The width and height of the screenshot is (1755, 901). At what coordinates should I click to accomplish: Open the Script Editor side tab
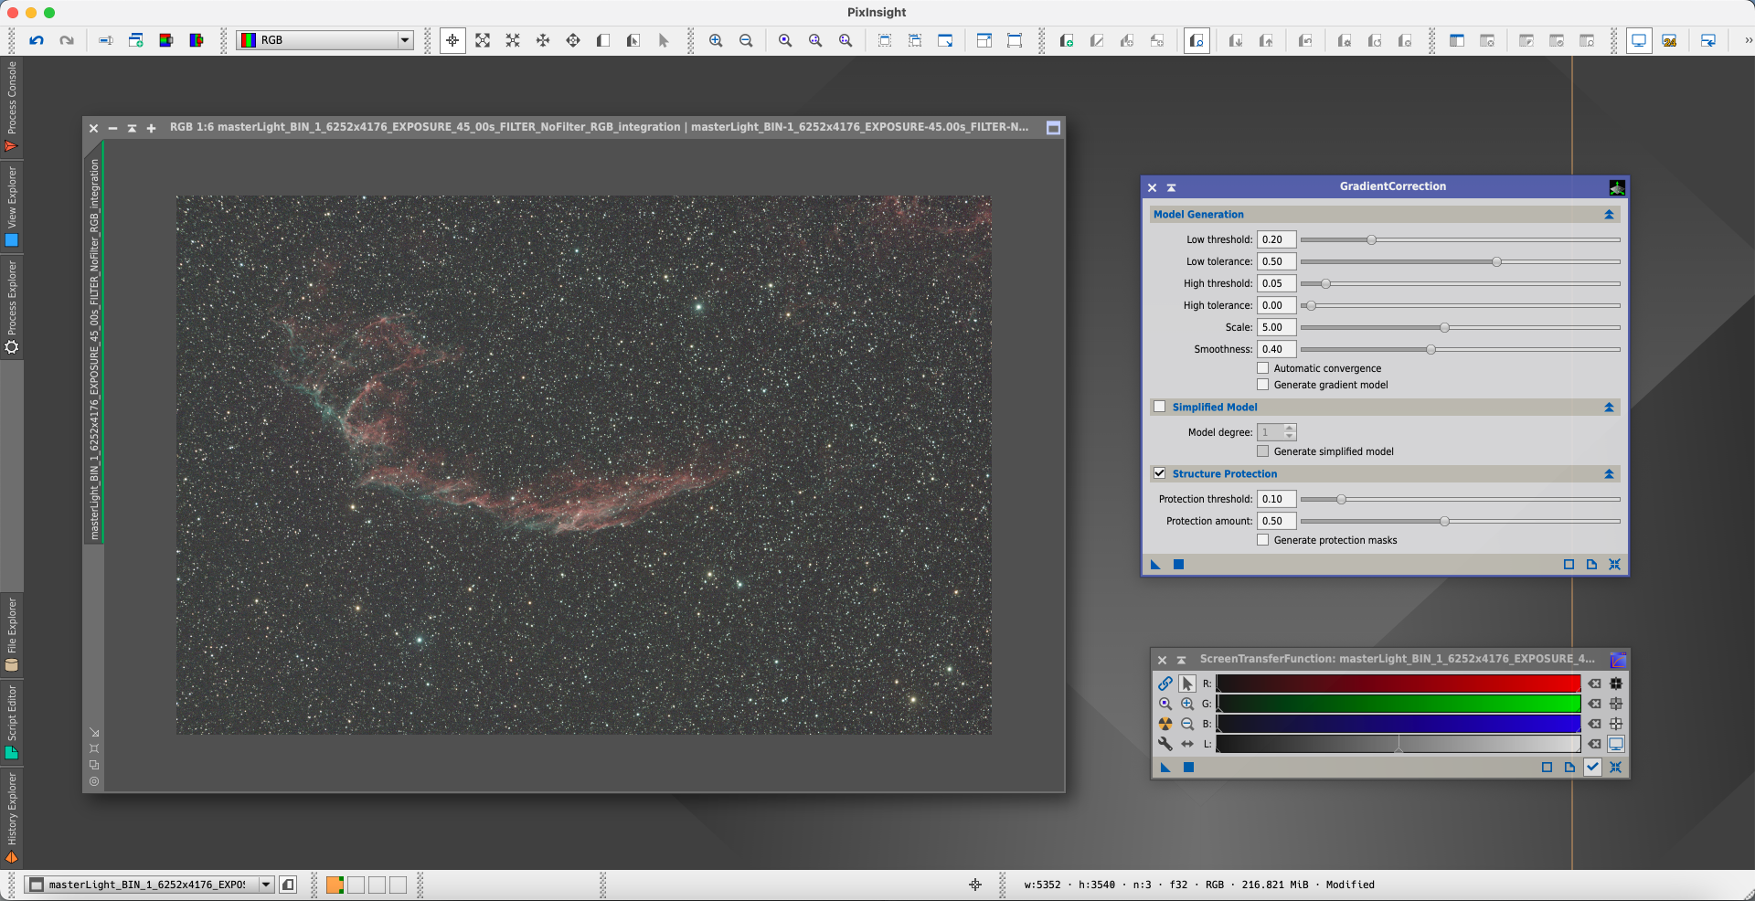pos(12,722)
